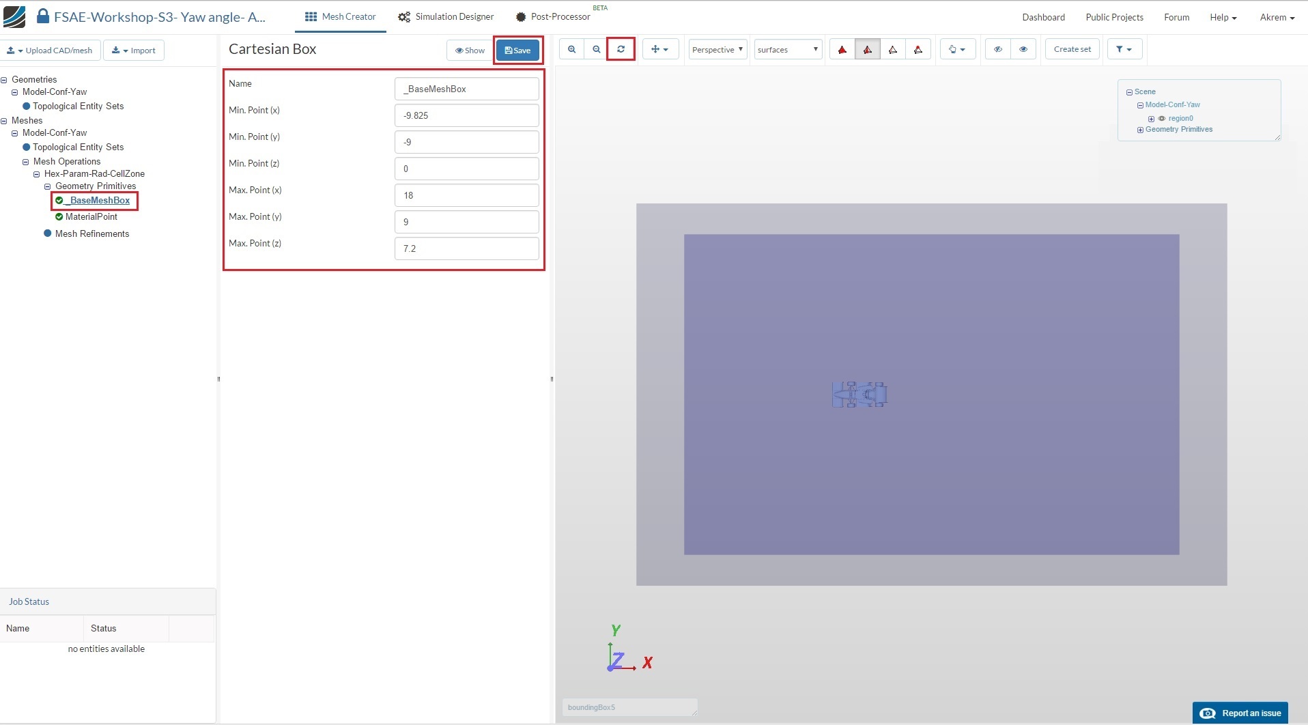The height and width of the screenshot is (725, 1308).
Task: Open Public Projects page
Action: (1114, 17)
